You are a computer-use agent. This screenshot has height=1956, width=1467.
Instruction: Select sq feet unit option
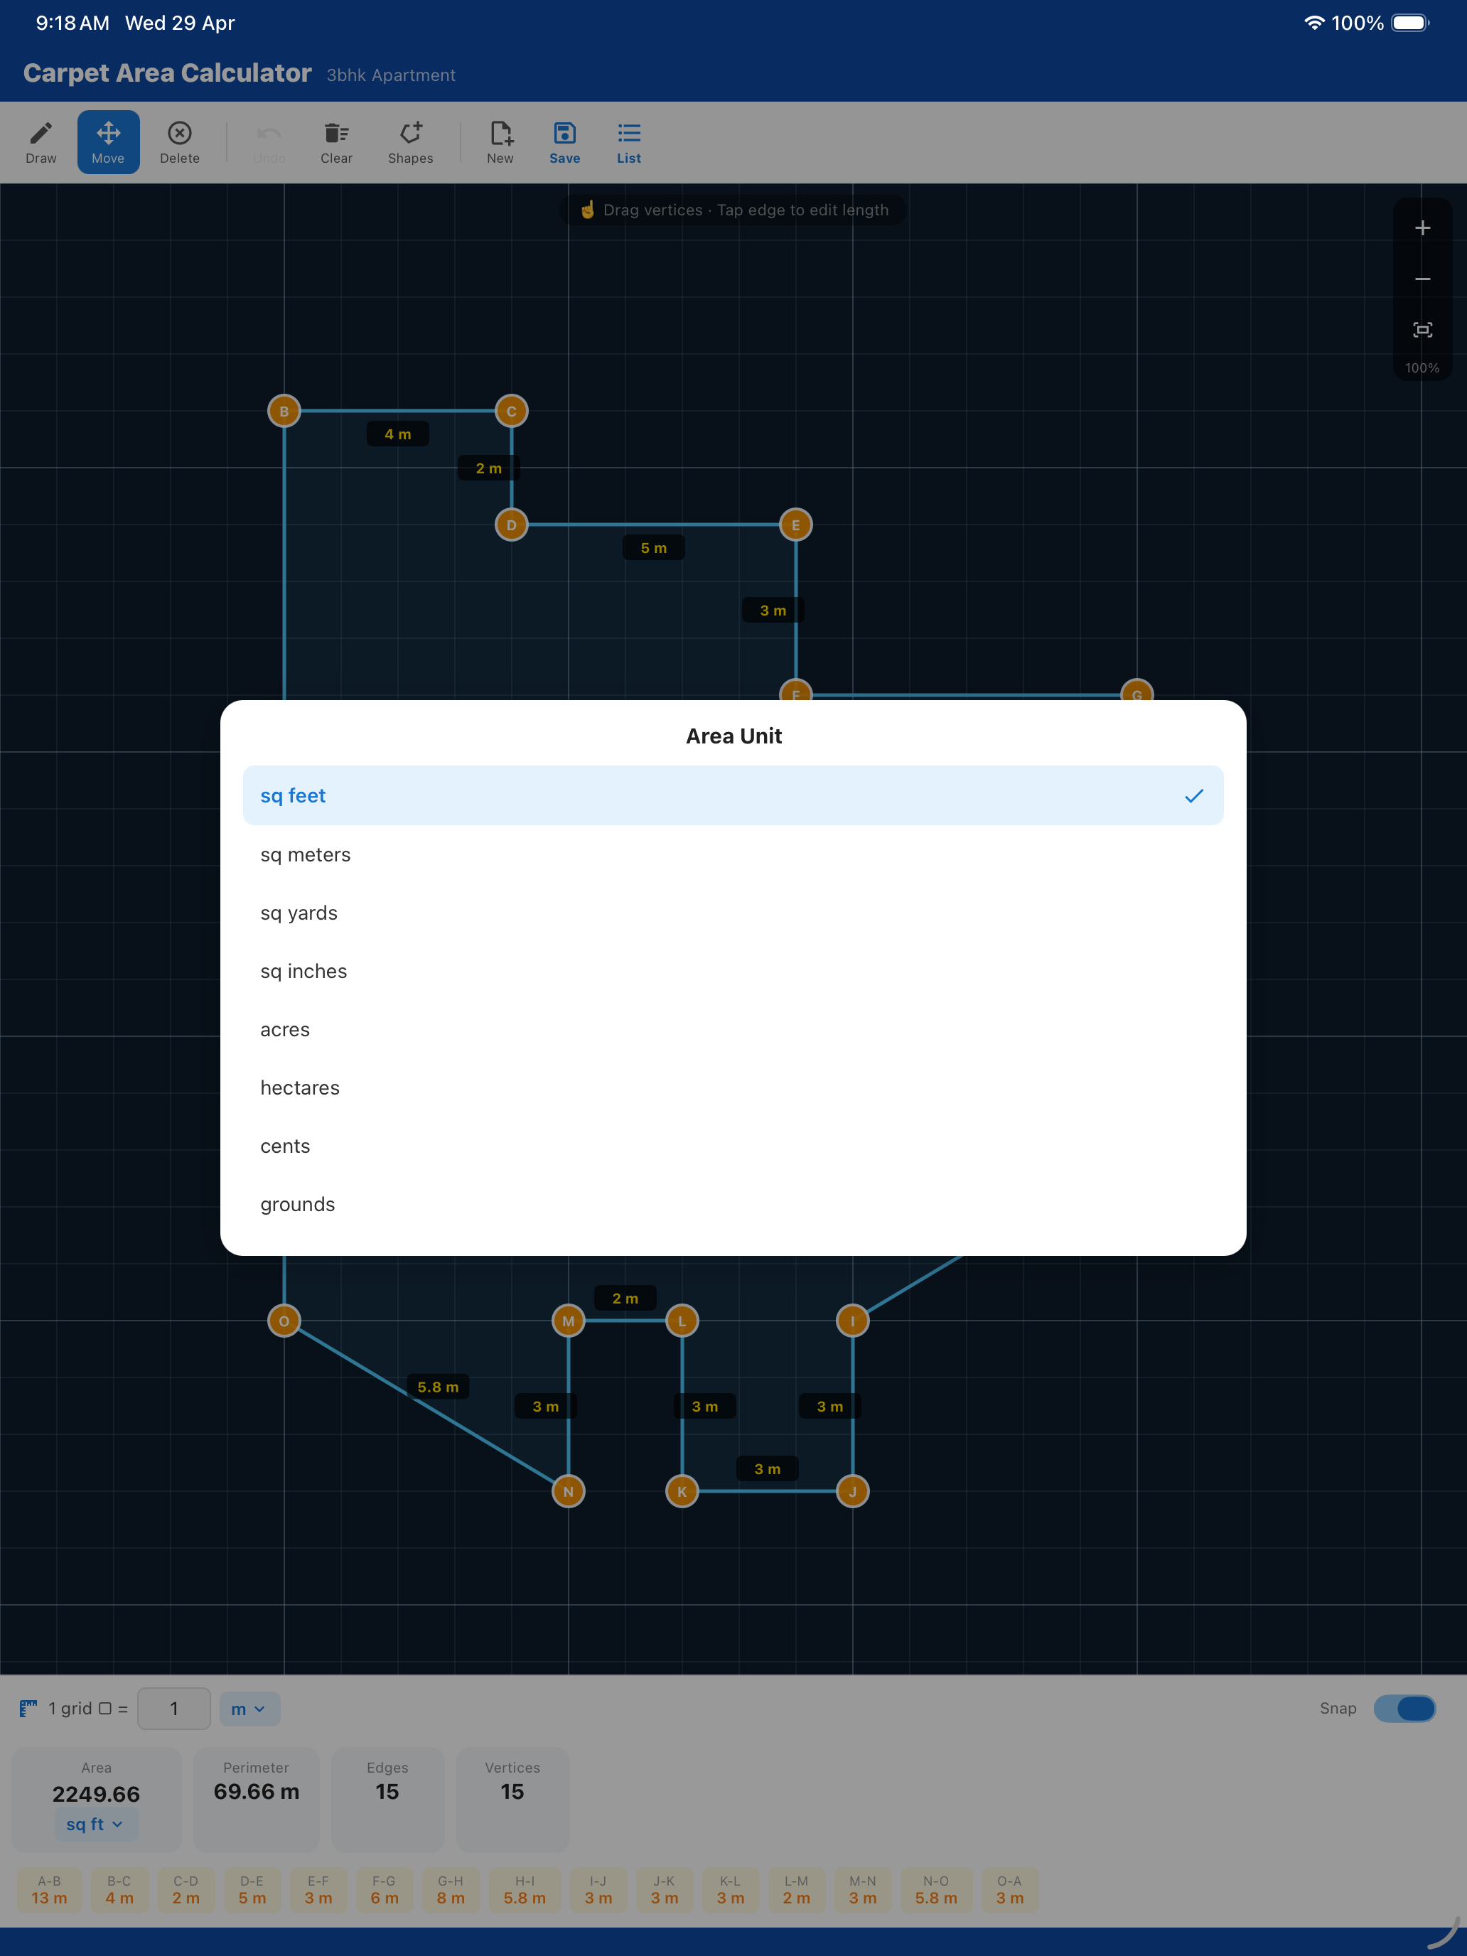733,795
